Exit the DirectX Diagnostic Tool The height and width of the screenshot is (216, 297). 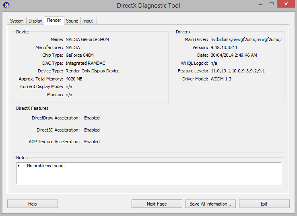pyautogui.click(x=264, y=204)
